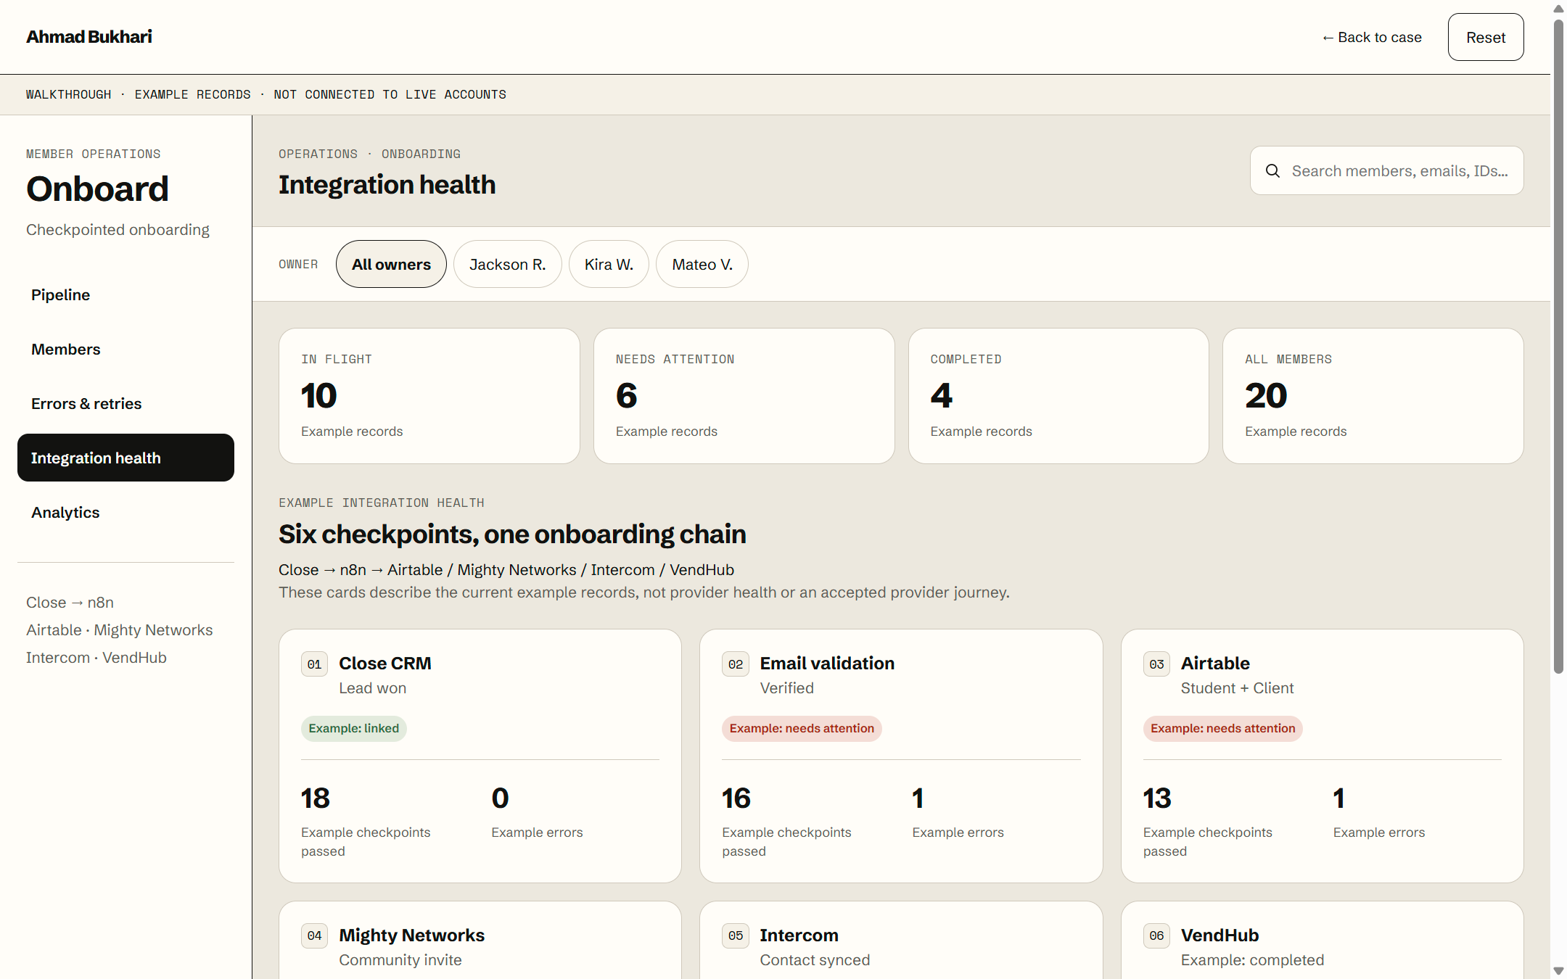This screenshot has width=1567, height=979.
Task: Filter by owner Kira W.
Action: pos(609,264)
